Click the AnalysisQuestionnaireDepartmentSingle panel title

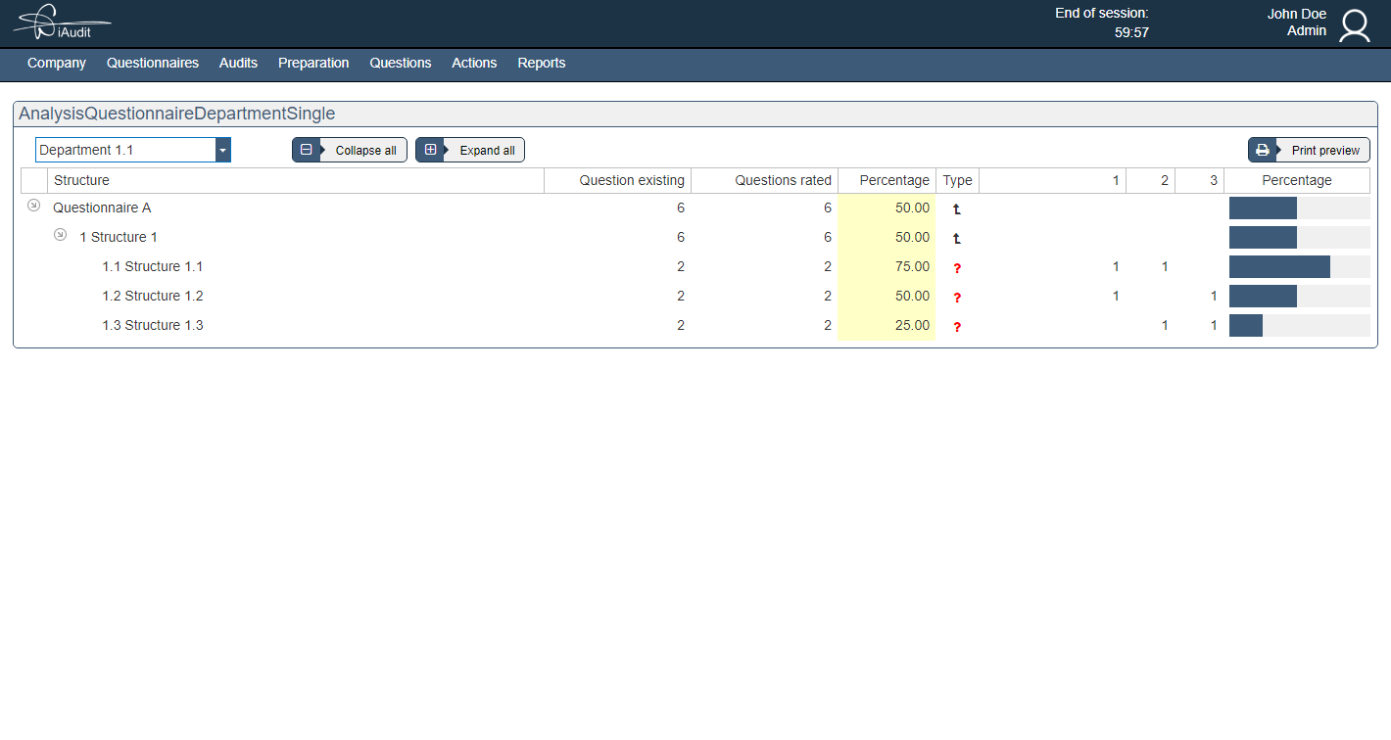coord(177,114)
